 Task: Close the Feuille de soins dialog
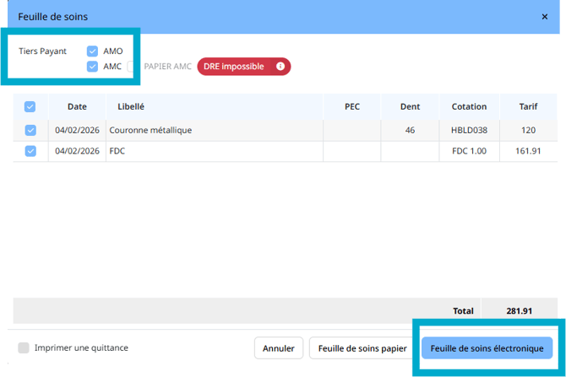click(544, 16)
